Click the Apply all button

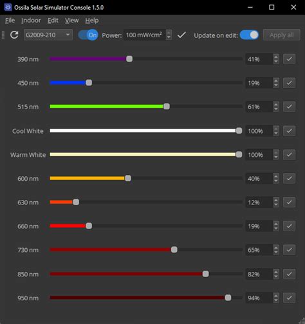[x=282, y=35]
